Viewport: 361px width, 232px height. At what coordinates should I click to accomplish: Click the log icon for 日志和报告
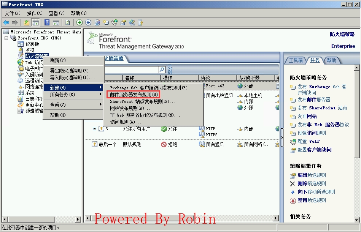[x=21, y=99]
